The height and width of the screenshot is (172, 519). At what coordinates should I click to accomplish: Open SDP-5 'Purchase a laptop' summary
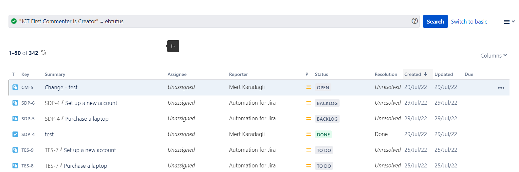point(87,119)
